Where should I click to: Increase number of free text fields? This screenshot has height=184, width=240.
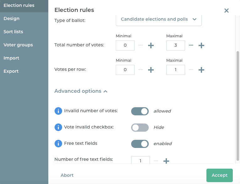(166, 161)
